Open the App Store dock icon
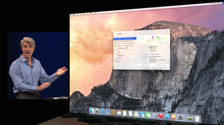Image resolution: width=224 pixels, height=125 pixels. click(167, 116)
